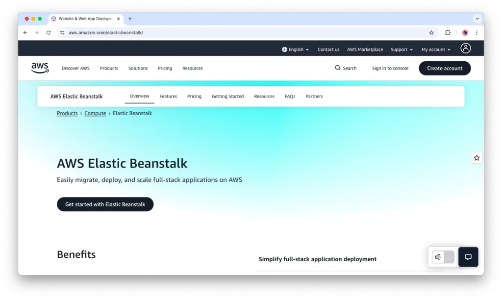Viewport: 502px width, 299px height.
Task: Switch to the Elastic Beanstalk Pricing tab
Action: pos(194,97)
